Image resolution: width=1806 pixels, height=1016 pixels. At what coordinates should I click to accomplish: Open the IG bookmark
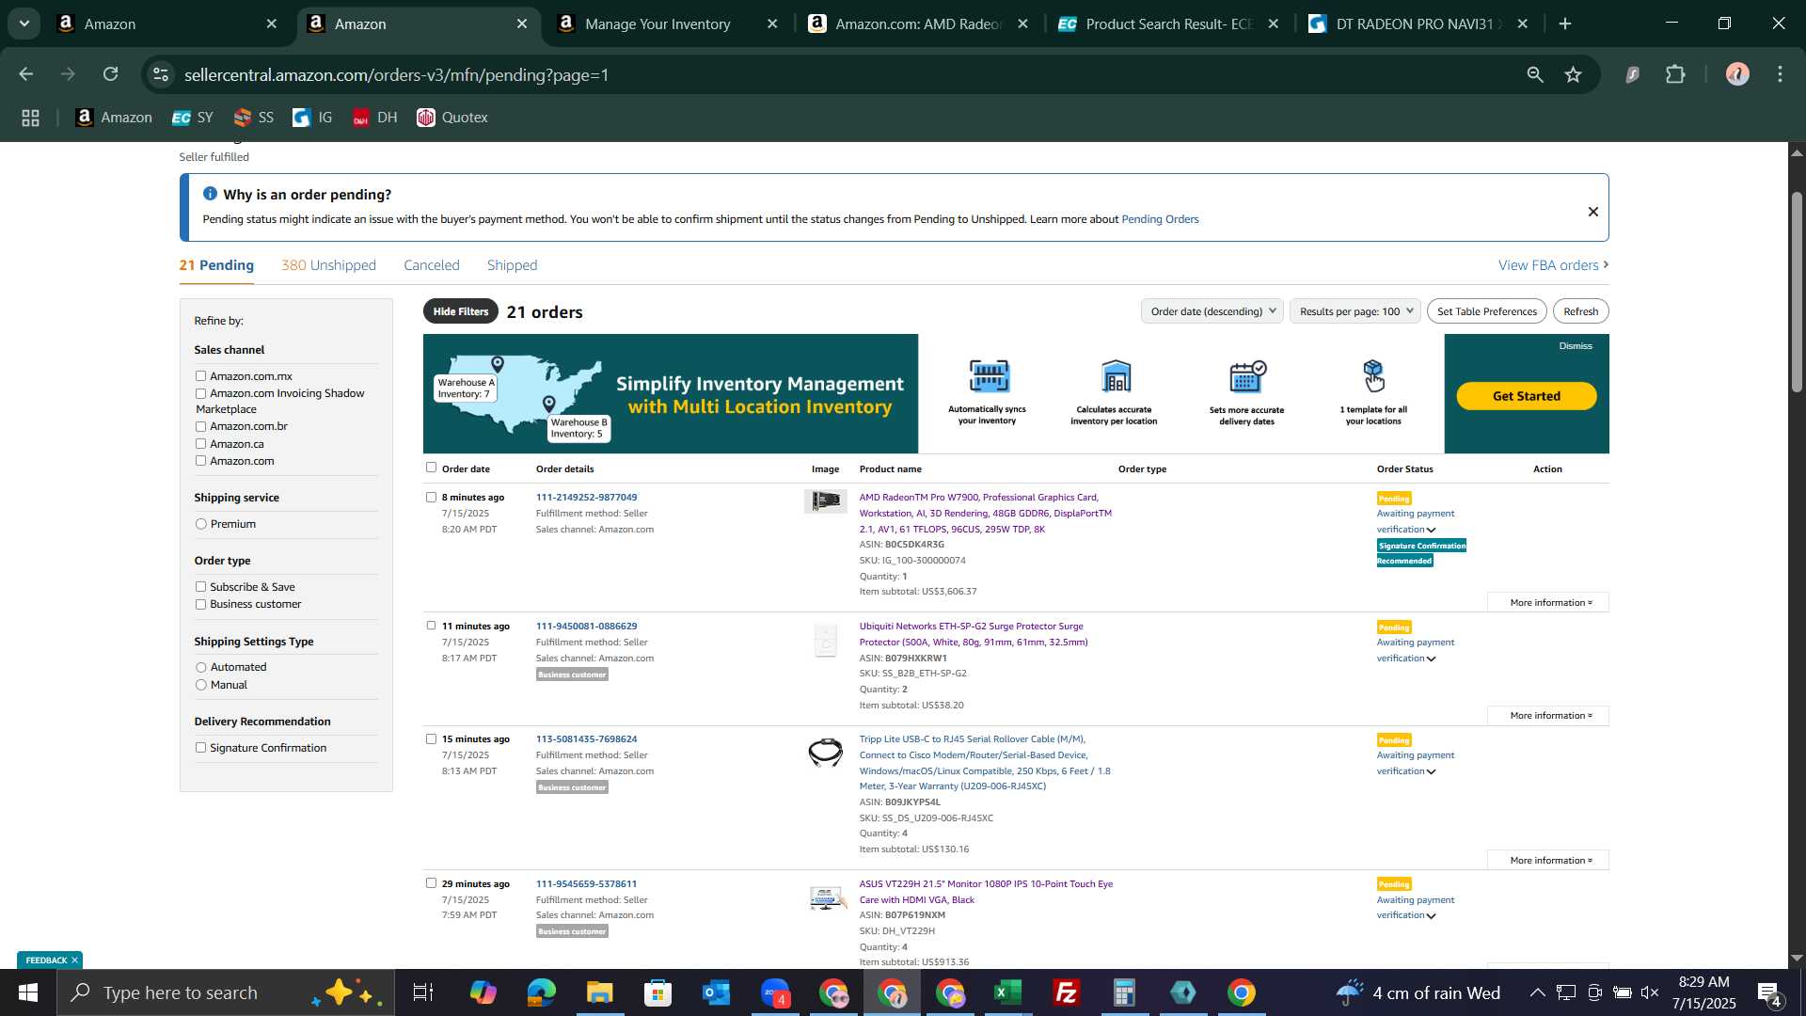[313, 118]
